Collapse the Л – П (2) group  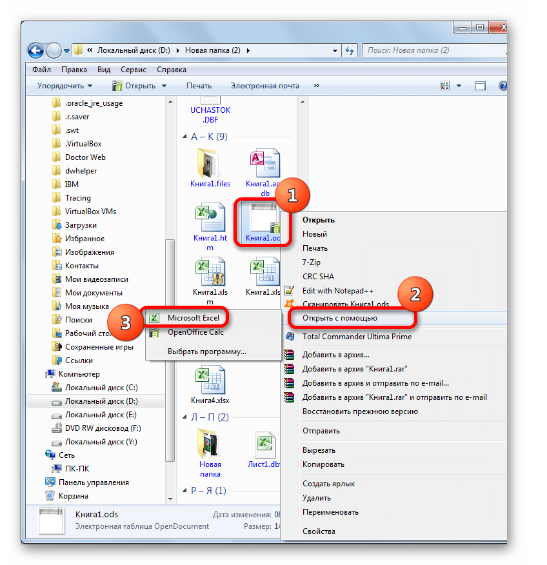pyautogui.click(x=185, y=417)
